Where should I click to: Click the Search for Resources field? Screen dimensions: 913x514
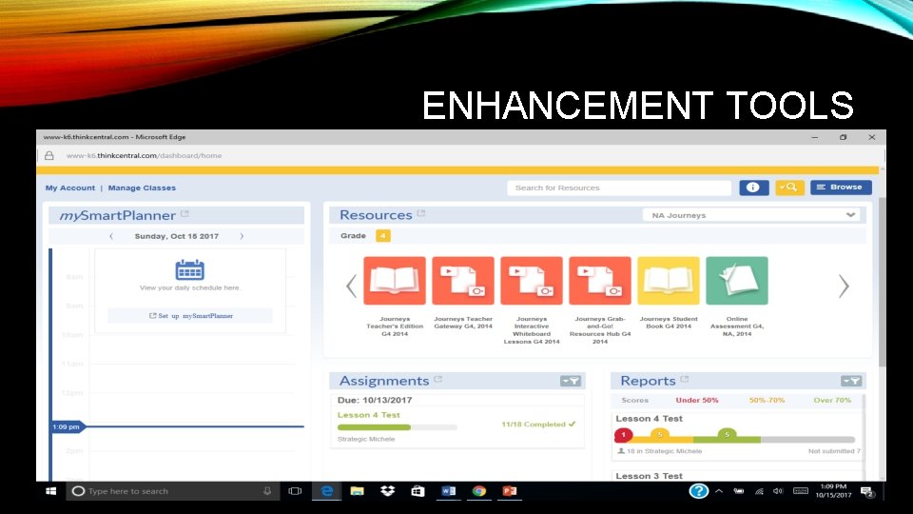pyautogui.click(x=619, y=188)
